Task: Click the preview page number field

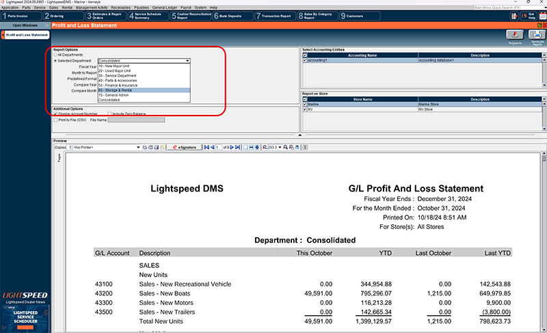Action: click(218, 148)
